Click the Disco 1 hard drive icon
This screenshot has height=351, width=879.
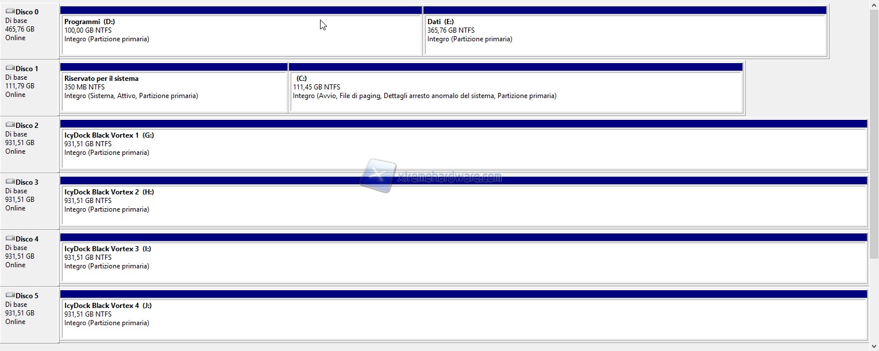tap(10, 68)
